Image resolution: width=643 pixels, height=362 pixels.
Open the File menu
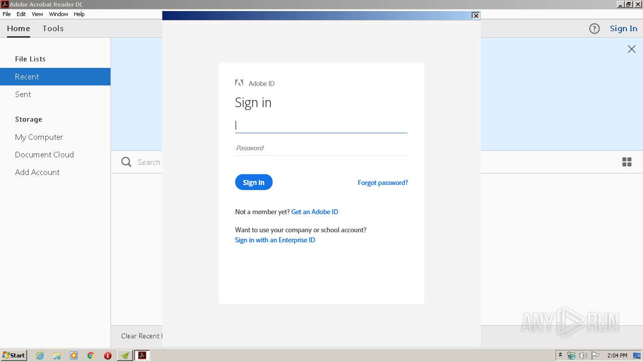[7, 14]
